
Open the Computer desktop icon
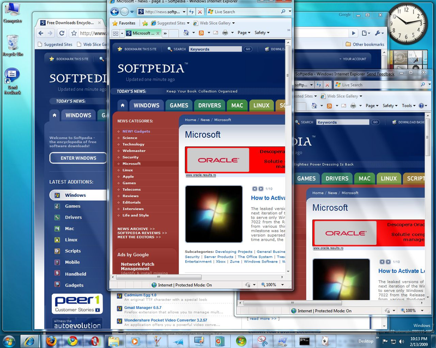(13, 13)
